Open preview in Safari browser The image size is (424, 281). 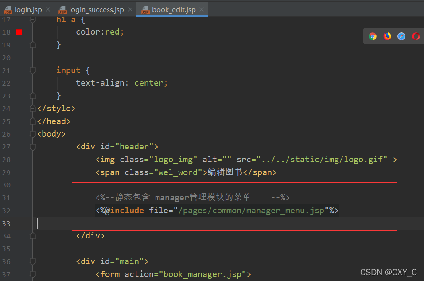(x=401, y=36)
